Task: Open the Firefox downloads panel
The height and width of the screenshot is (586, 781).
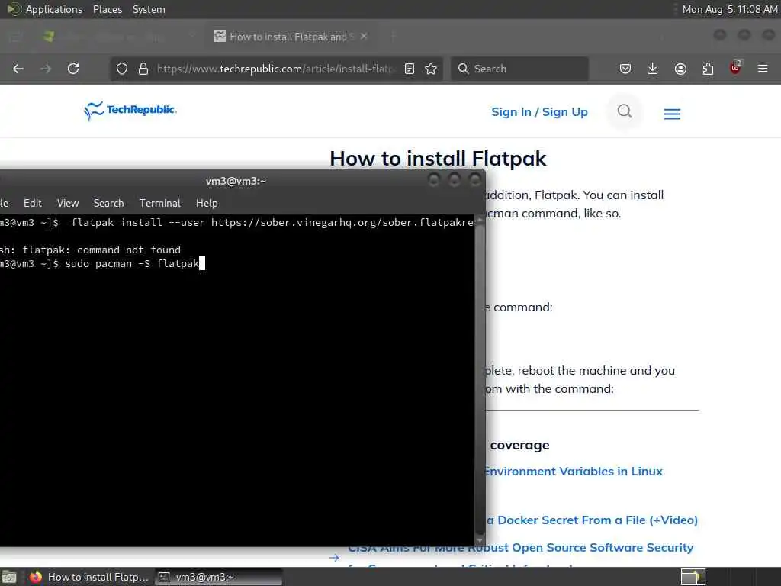Action: click(x=653, y=69)
